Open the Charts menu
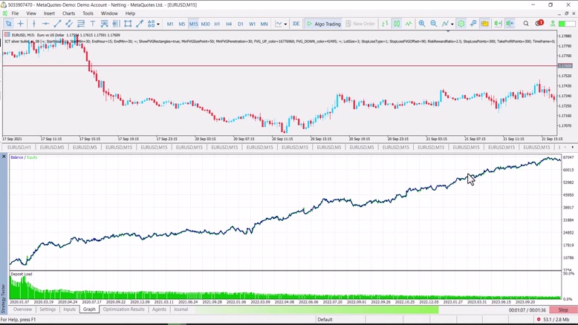The height and width of the screenshot is (325, 578). point(68,13)
